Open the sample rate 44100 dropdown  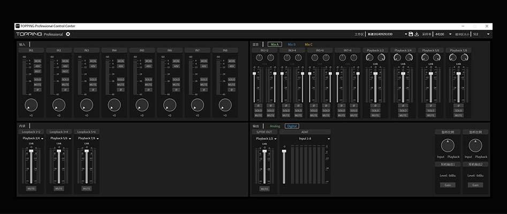(443, 34)
